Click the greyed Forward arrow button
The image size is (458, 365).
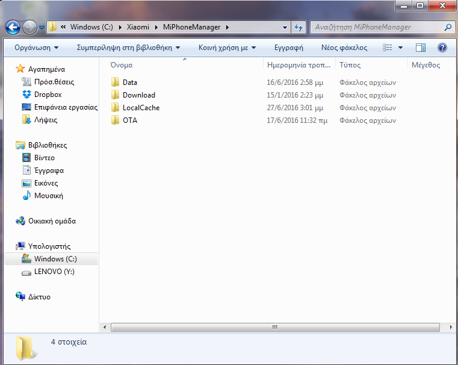coord(30,28)
